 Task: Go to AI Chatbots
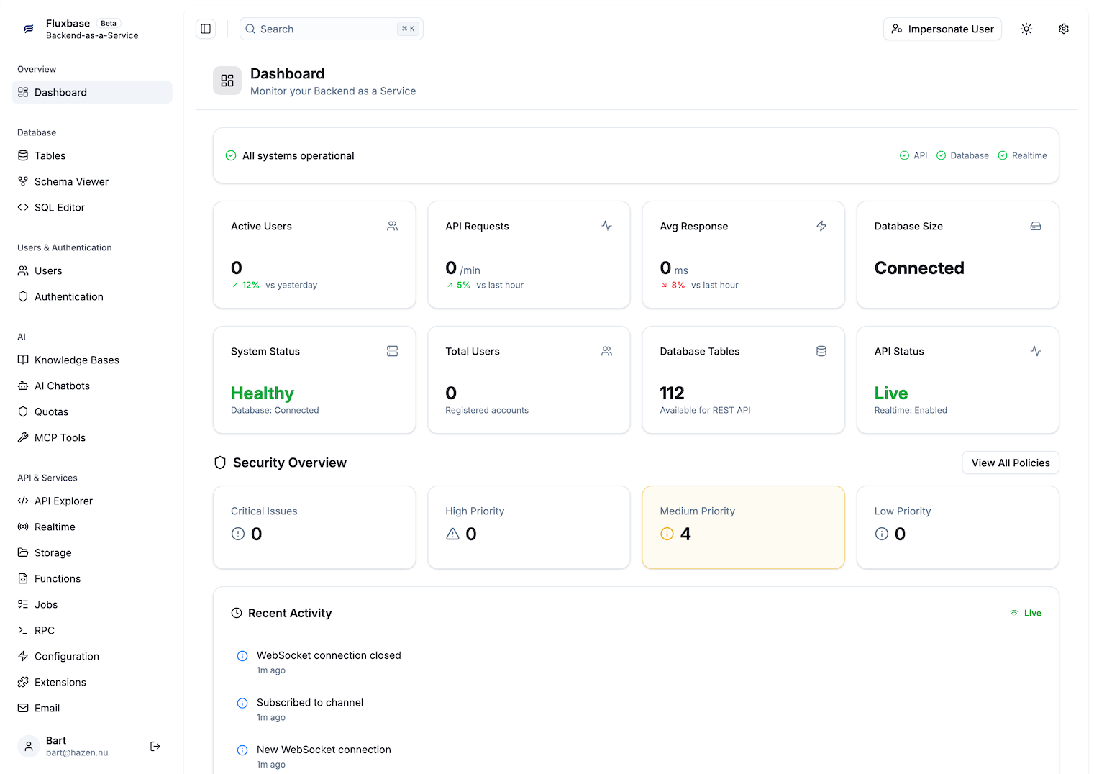coord(92,386)
